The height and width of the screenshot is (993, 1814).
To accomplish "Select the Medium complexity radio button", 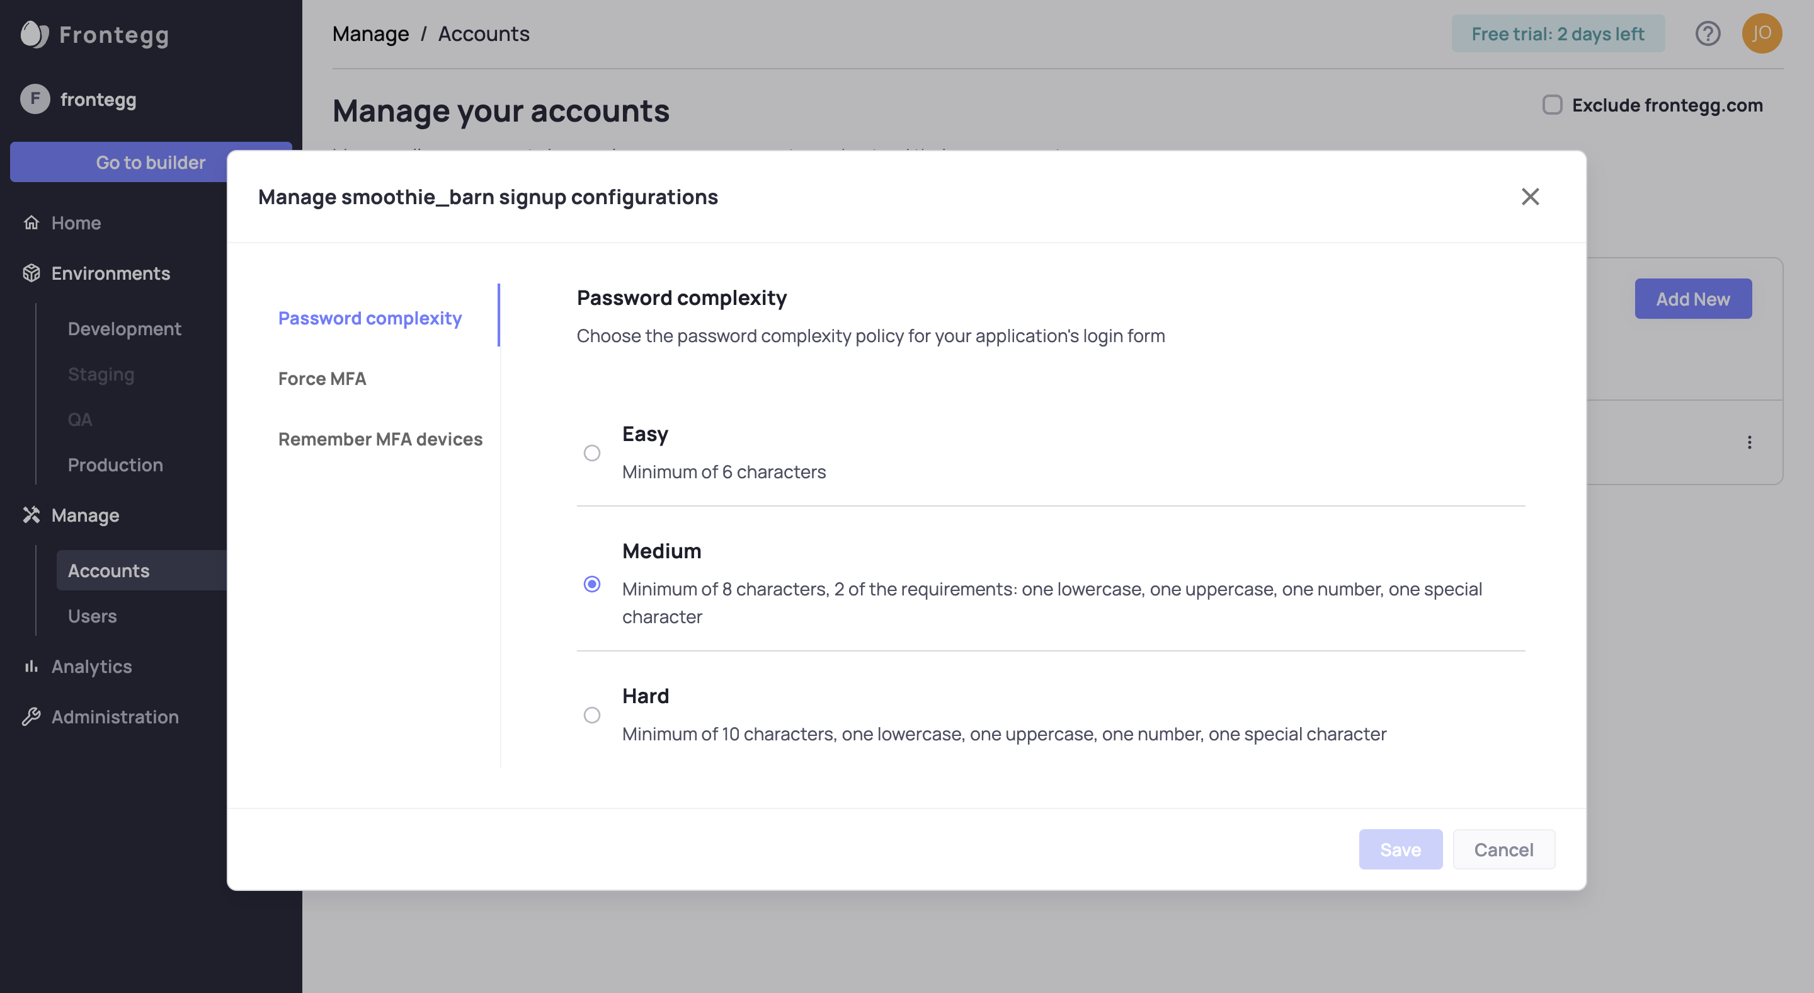I will click(x=591, y=584).
